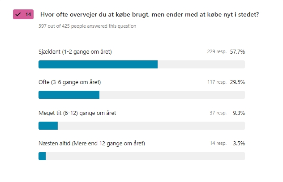Click the 29.5% percentage value
The height and width of the screenshot is (182, 283).
pyautogui.click(x=237, y=82)
